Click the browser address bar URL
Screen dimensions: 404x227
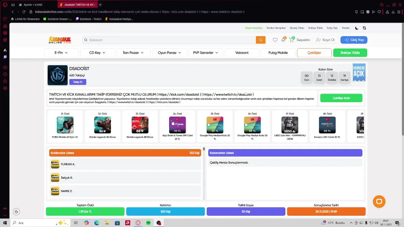[x=140, y=12]
